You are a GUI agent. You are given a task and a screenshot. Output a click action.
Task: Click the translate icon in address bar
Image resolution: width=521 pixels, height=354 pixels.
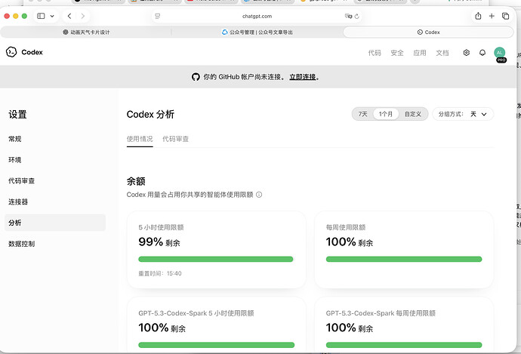348,16
